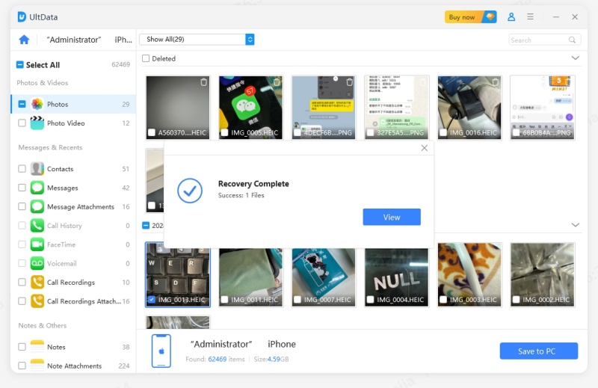
Task: Open the Show All(29) dropdown
Action: tap(197, 40)
